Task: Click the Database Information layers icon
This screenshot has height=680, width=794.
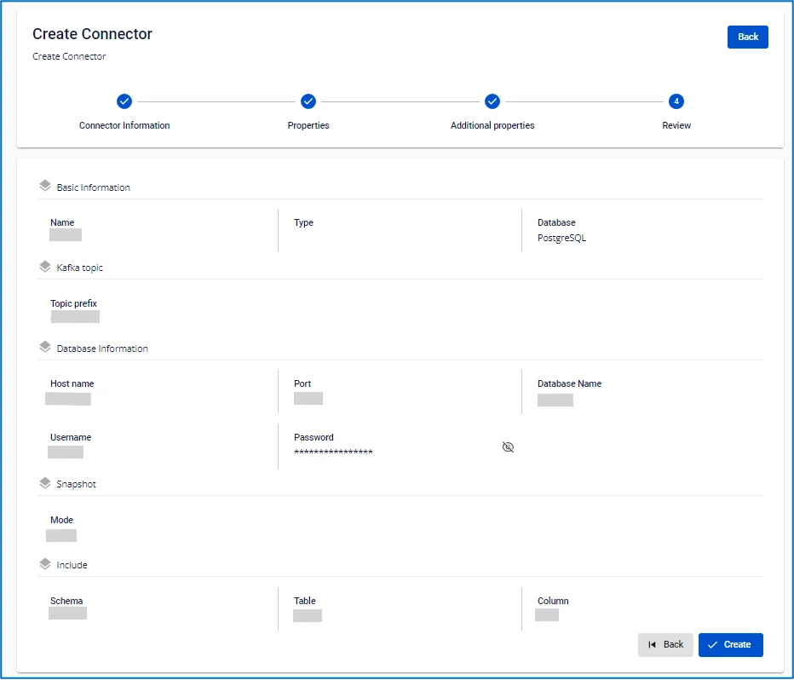Action: [45, 347]
